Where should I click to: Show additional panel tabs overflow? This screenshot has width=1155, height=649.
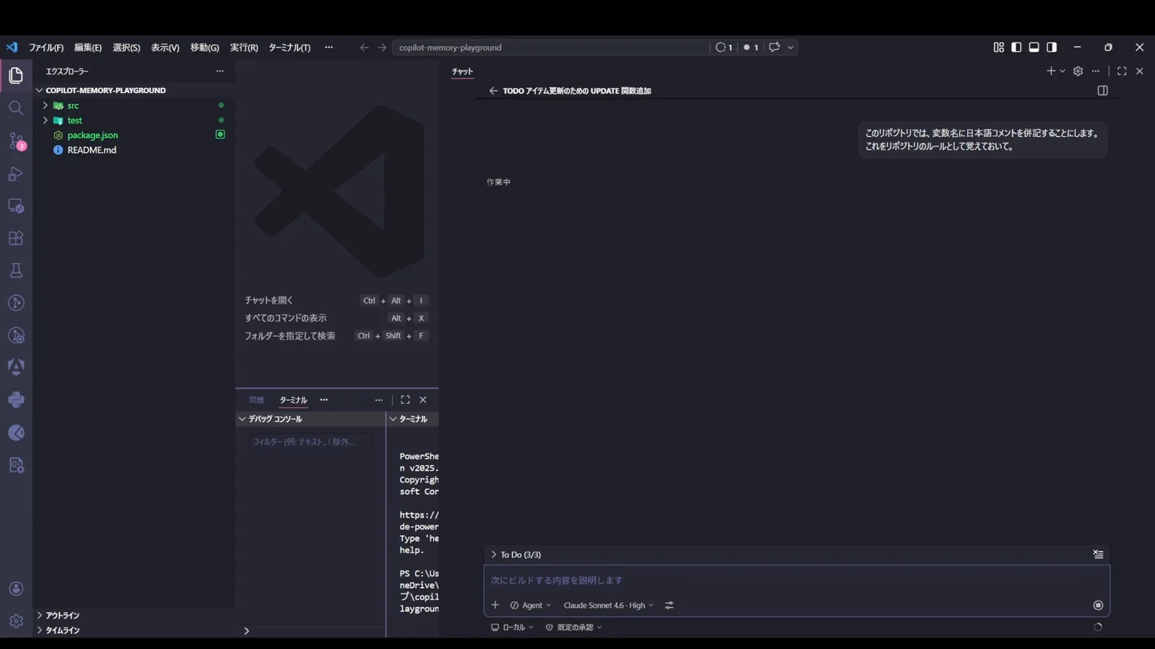324,400
